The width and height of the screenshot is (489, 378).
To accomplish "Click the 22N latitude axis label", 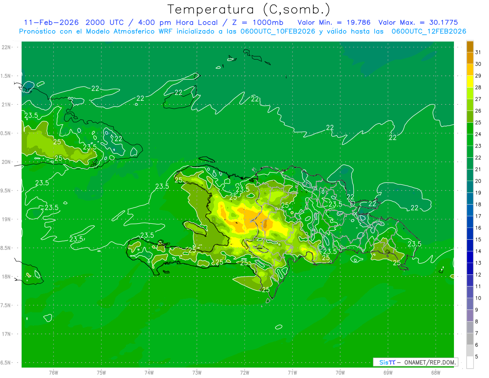I will coord(7,47).
